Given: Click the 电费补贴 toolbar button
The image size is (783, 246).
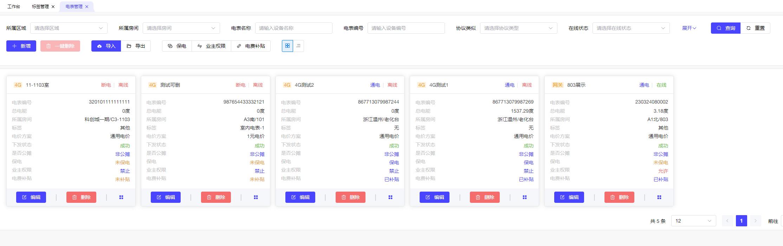Looking at the screenshot, I should 251,46.
